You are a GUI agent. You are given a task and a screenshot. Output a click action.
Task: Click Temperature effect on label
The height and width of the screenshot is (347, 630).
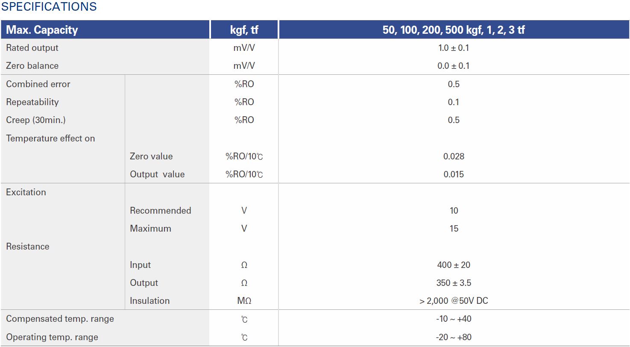(x=50, y=138)
